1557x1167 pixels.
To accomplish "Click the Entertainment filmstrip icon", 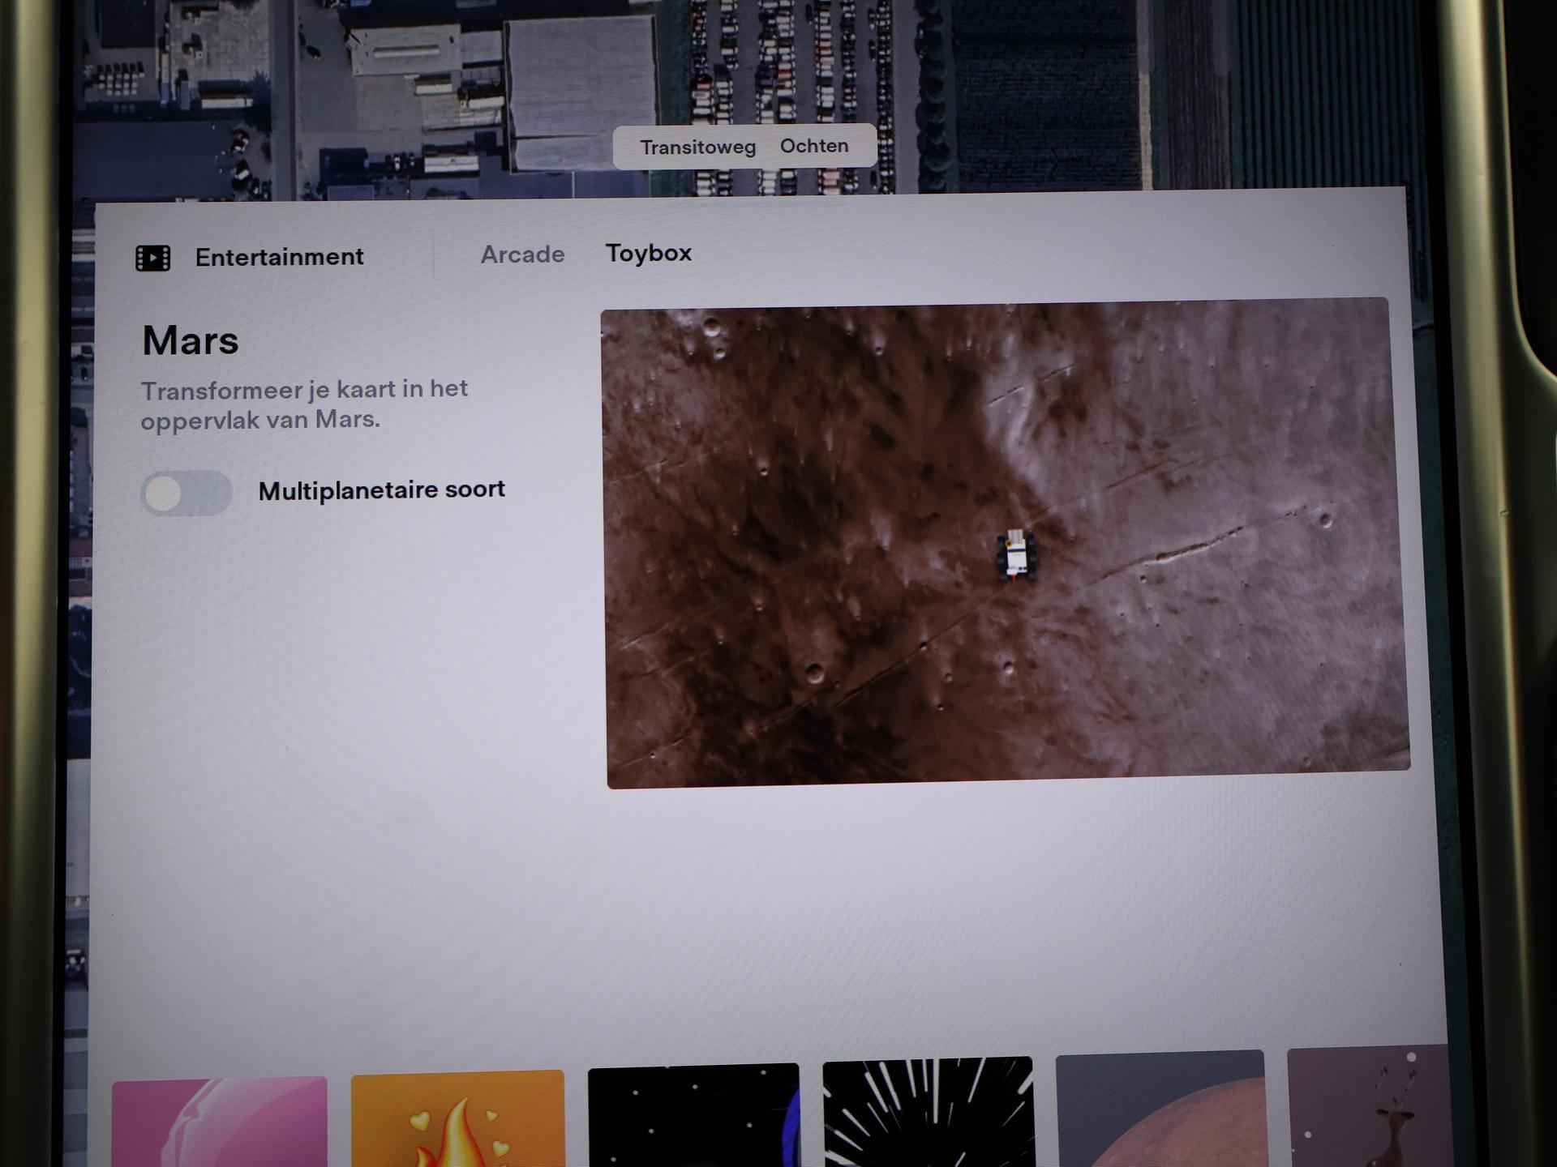I will point(152,258).
